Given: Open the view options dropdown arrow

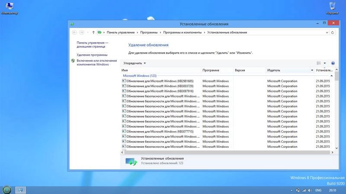Looking at the screenshot, I should (x=325, y=63).
